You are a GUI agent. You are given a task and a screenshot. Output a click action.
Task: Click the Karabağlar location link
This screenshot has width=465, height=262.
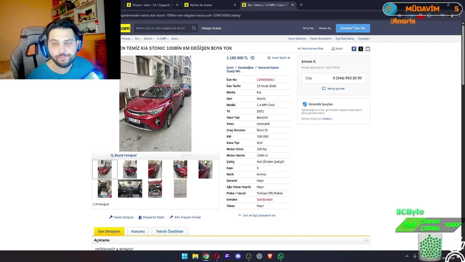coord(246,68)
